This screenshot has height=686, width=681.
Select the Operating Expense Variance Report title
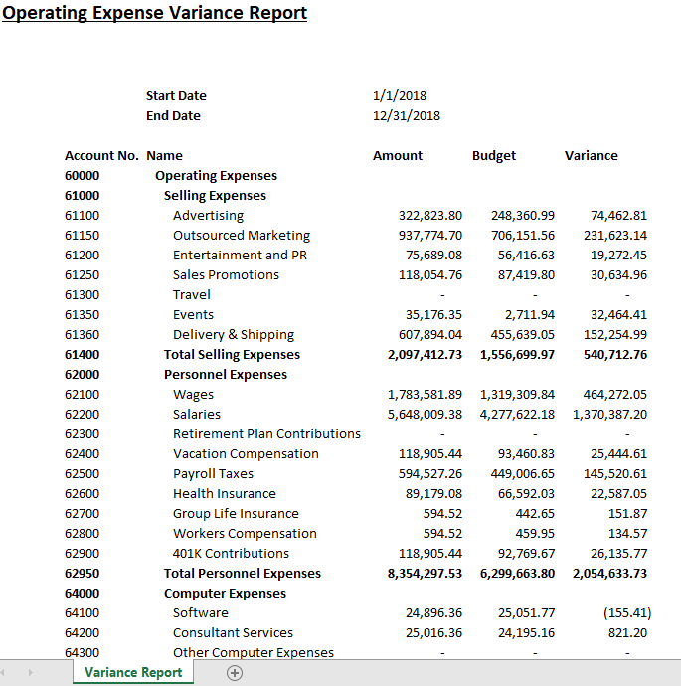(x=154, y=13)
